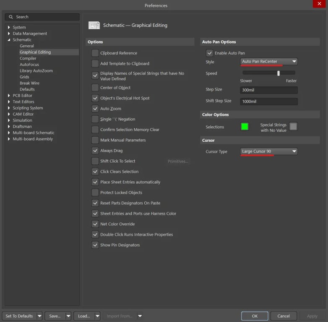The width and height of the screenshot is (328, 322).
Task: Enable Protect Locked Objects
Action: 95,192
